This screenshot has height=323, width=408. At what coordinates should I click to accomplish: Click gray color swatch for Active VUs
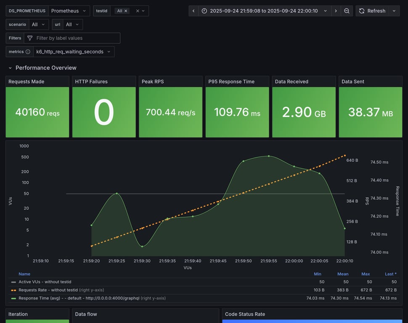(x=13, y=282)
